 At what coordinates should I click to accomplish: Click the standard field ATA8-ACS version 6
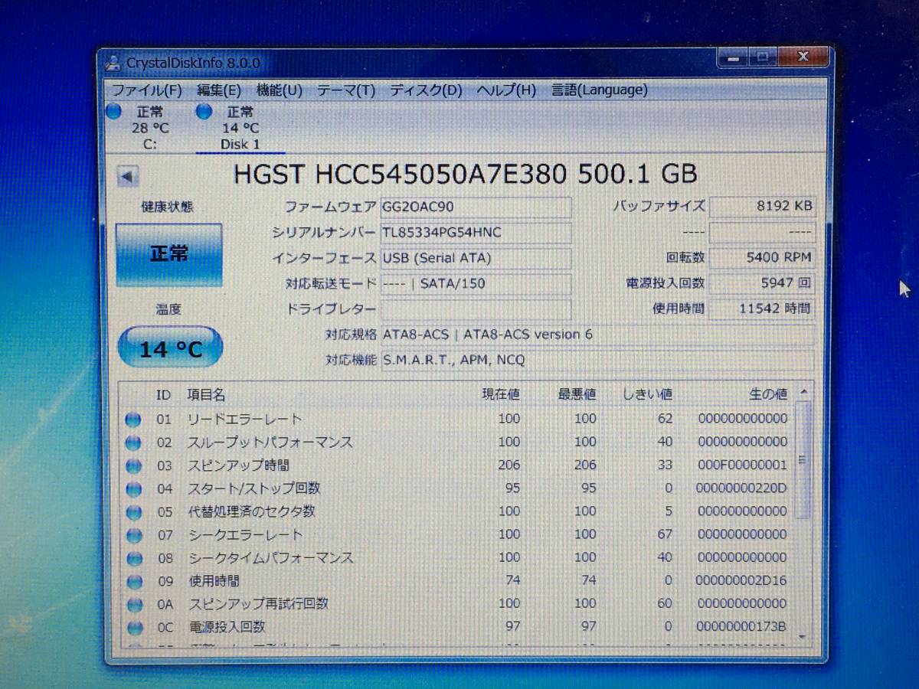(597, 335)
